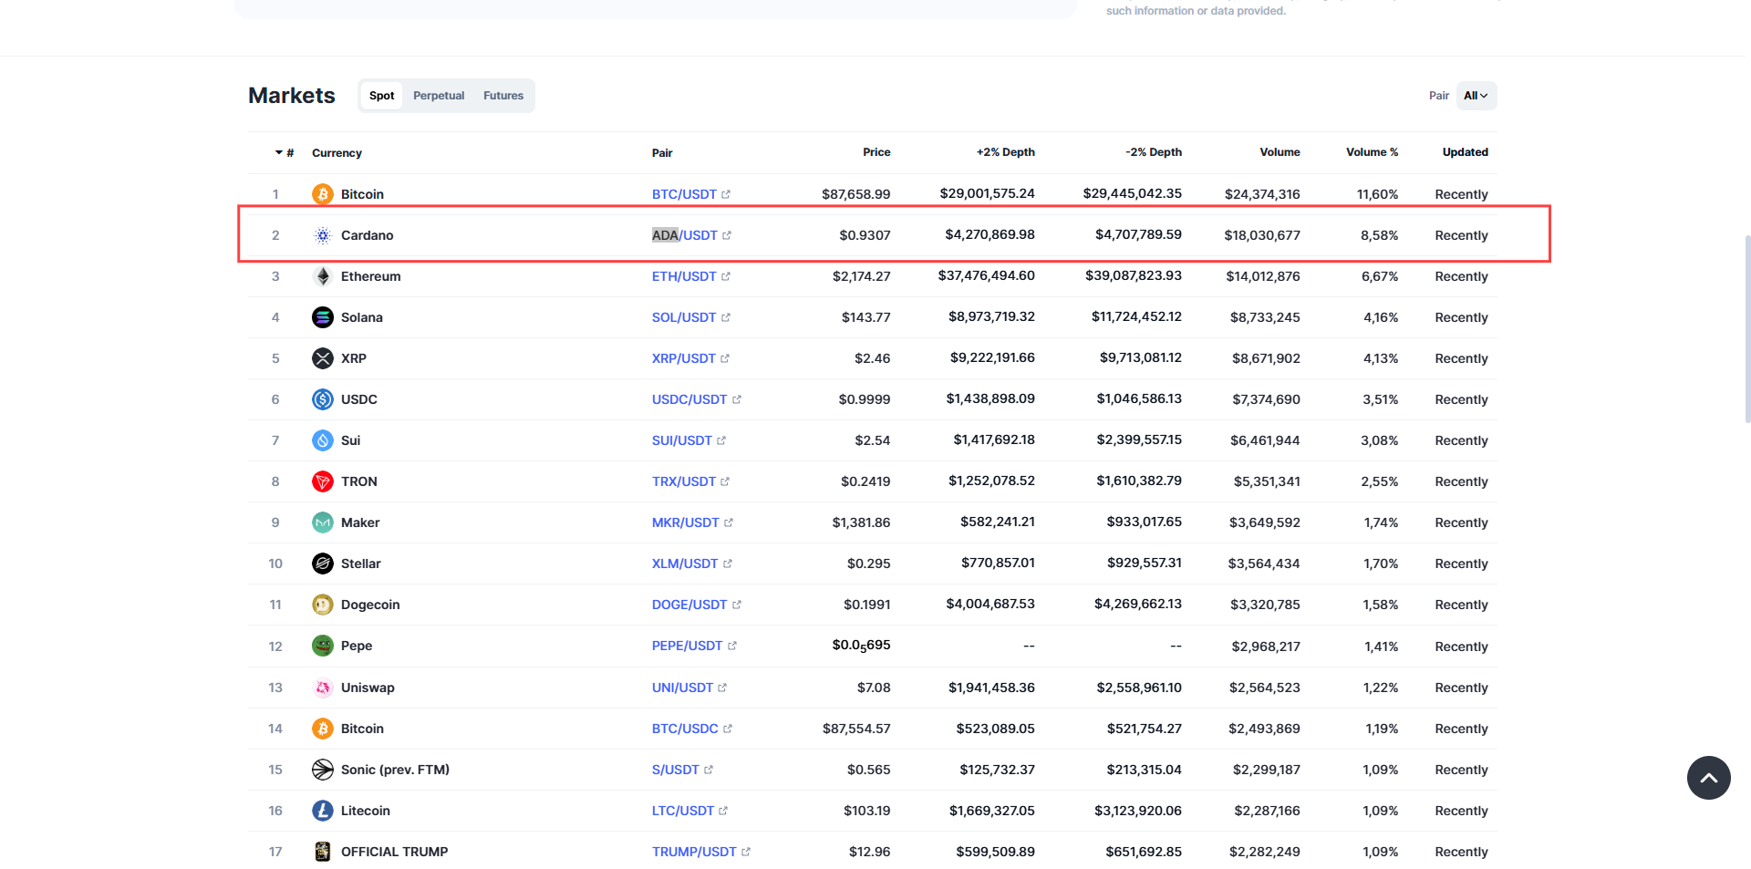Open the S/USDT pair link

click(x=676, y=770)
